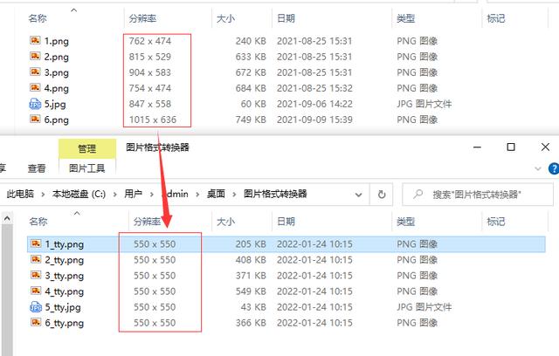Expand the address bar history dropdown
559x356 pixels.
click(359, 195)
